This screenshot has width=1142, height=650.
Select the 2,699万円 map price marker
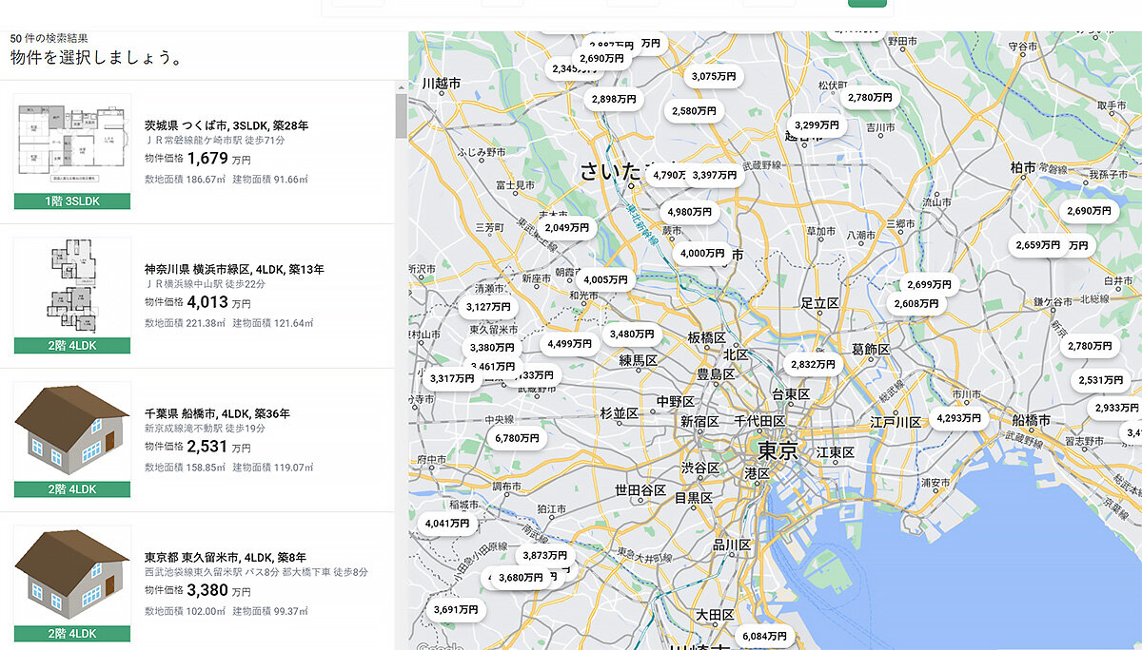click(x=929, y=284)
